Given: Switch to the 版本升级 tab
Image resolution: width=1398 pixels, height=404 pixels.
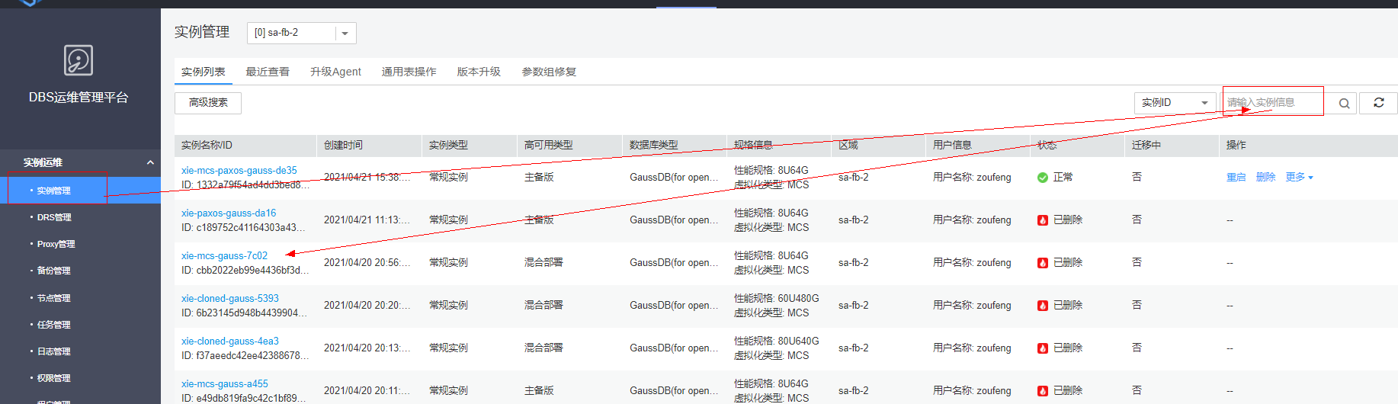Looking at the screenshot, I should (x=479, y=72).
